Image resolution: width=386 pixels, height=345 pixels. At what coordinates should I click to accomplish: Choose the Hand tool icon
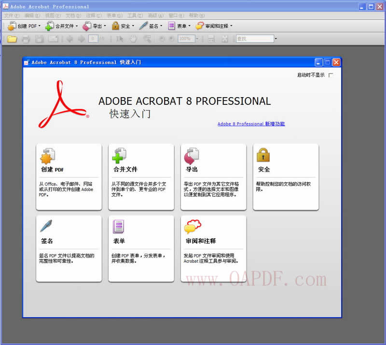[x=133, y=39]
